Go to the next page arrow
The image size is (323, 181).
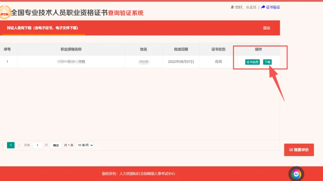click(x=19, y=145)
